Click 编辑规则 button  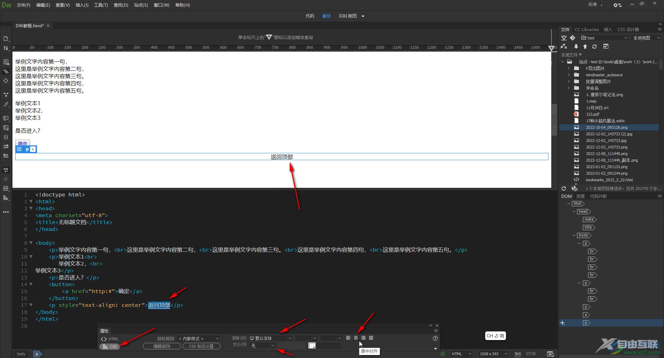click(162, 346)
